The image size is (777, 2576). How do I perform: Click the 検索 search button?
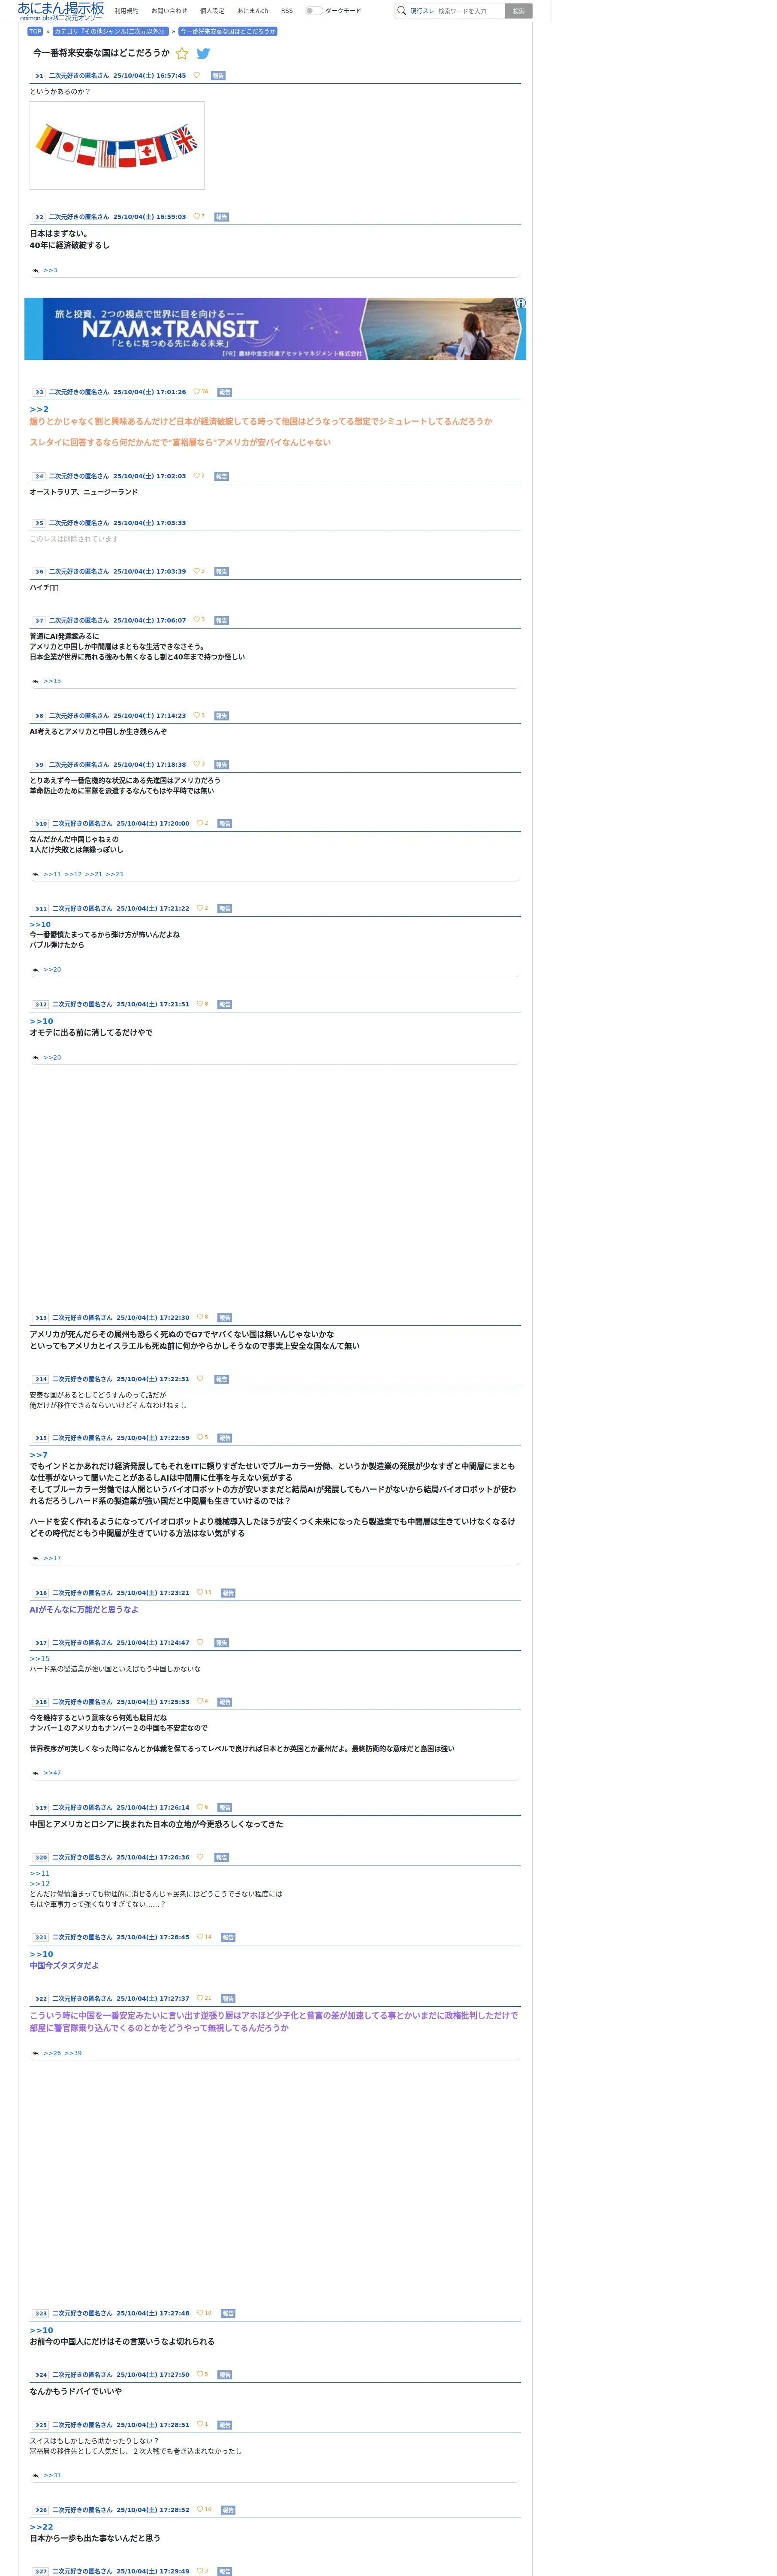pyautogui.click(x=518, y=11)
